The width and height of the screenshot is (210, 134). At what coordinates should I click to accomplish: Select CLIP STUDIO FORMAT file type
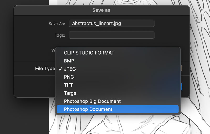point(89,53)
